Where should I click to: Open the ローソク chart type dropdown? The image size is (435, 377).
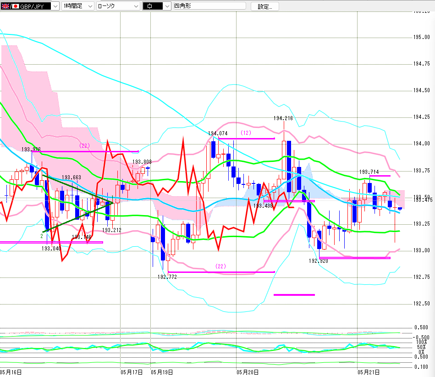(x=118, y=6)
